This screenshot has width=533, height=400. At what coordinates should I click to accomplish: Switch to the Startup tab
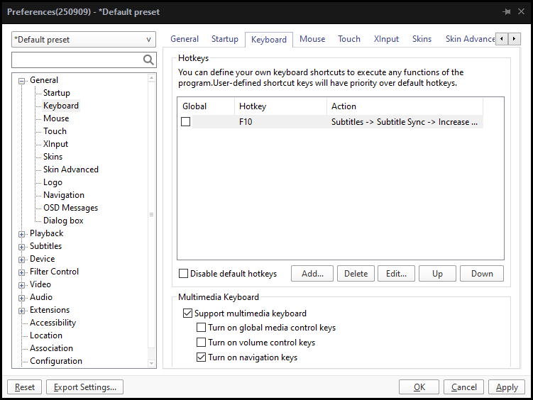click(x=225, y=39)
